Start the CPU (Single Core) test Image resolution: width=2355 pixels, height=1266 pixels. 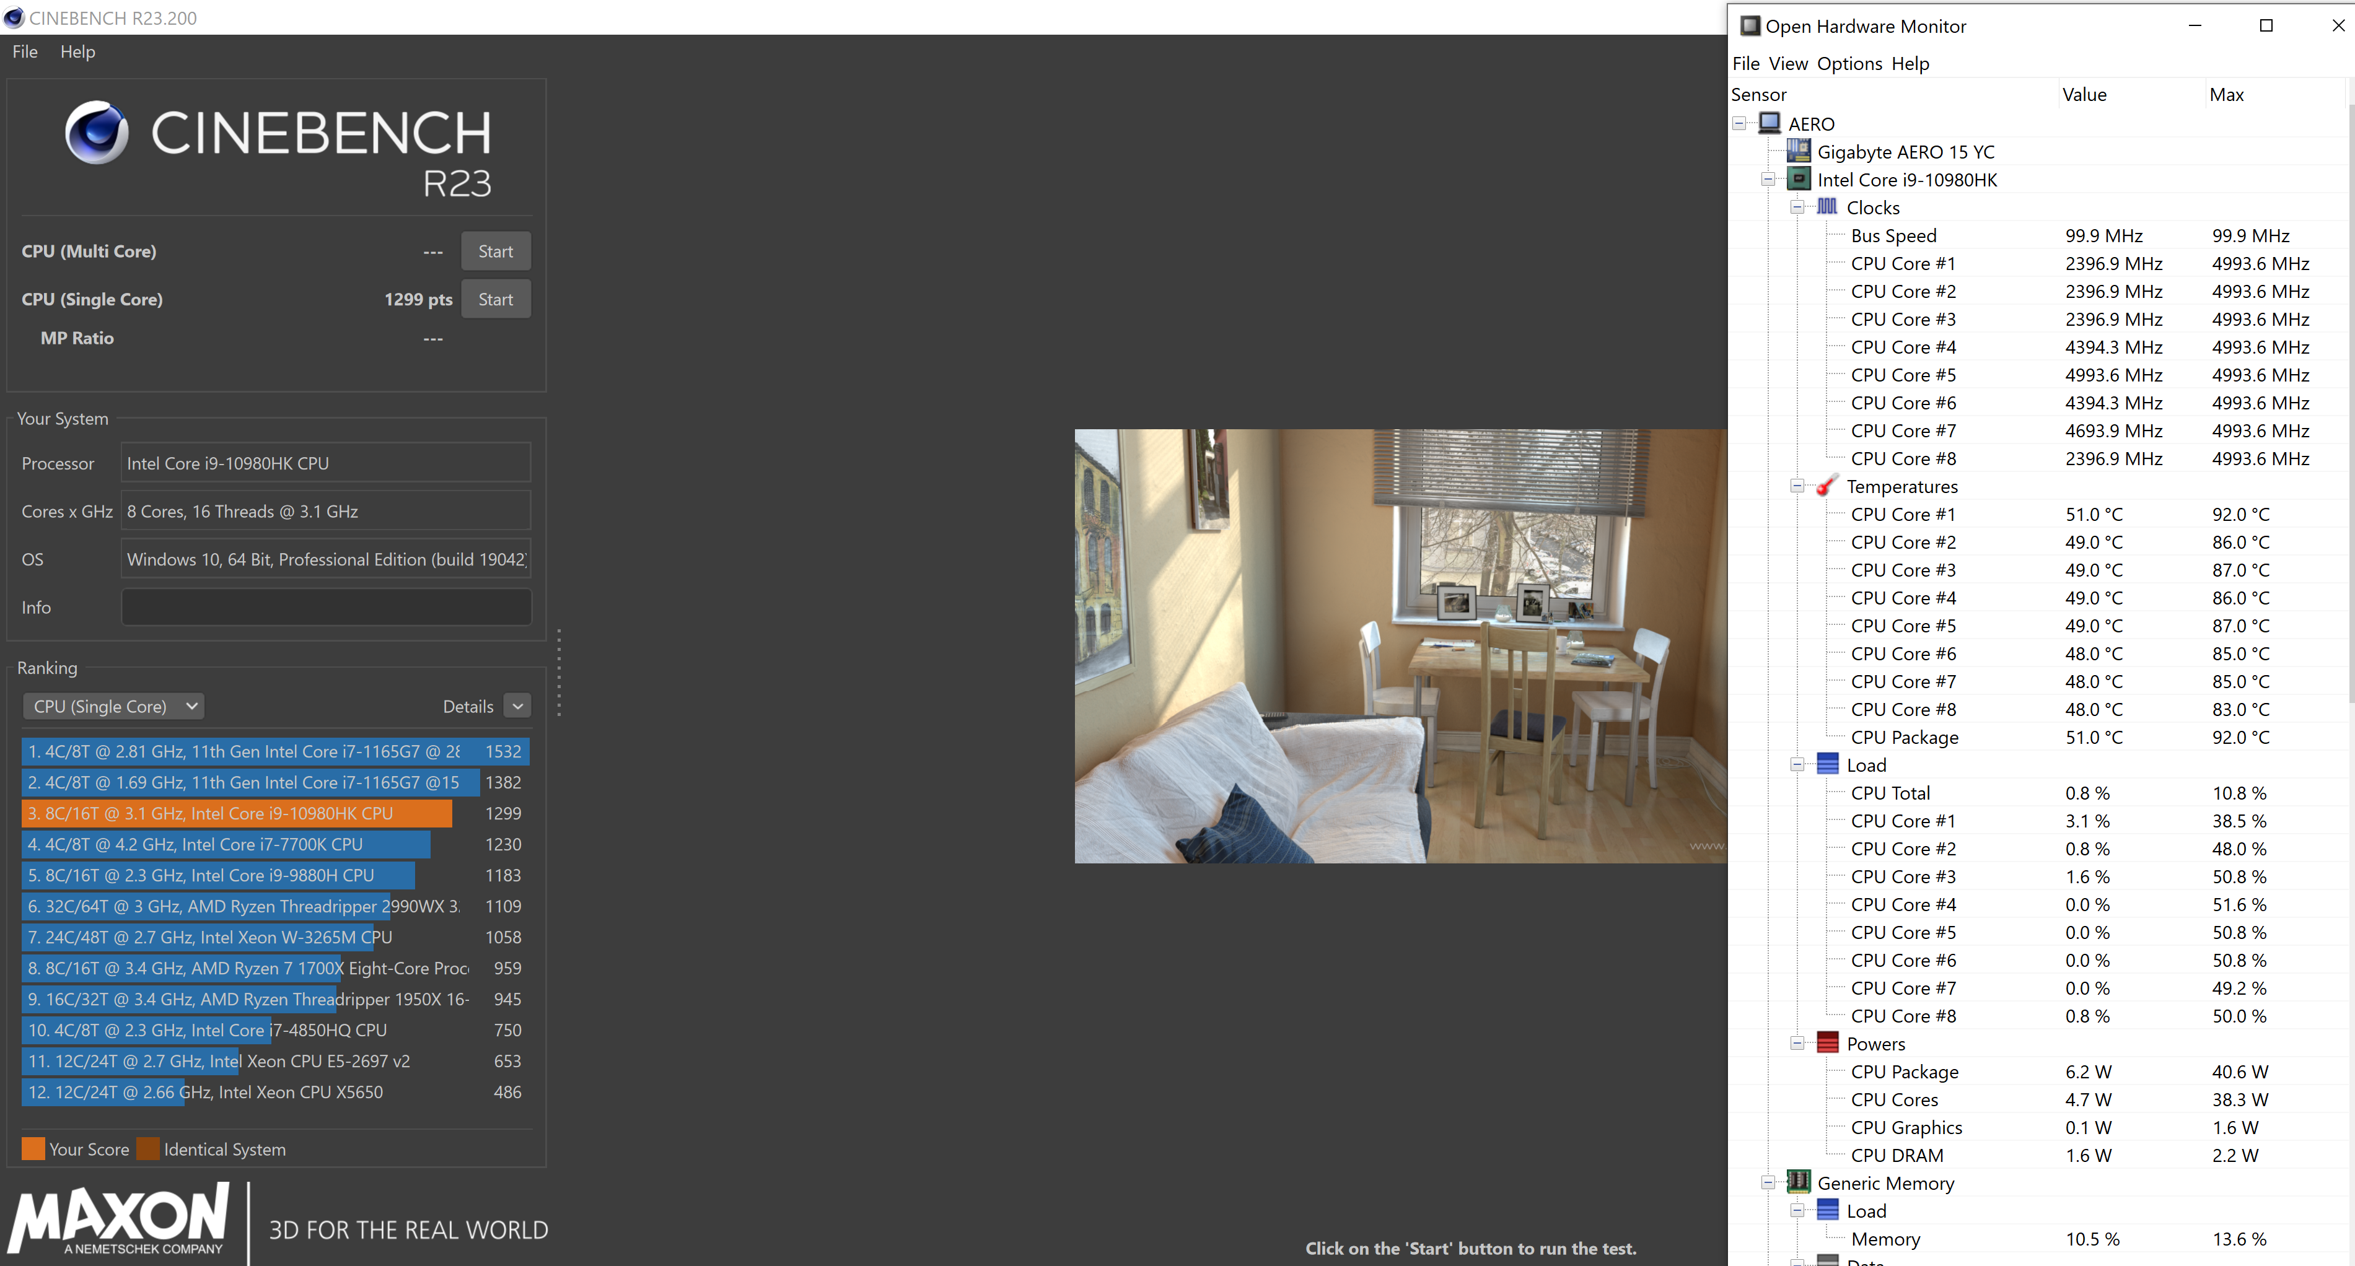pos(496,299)
